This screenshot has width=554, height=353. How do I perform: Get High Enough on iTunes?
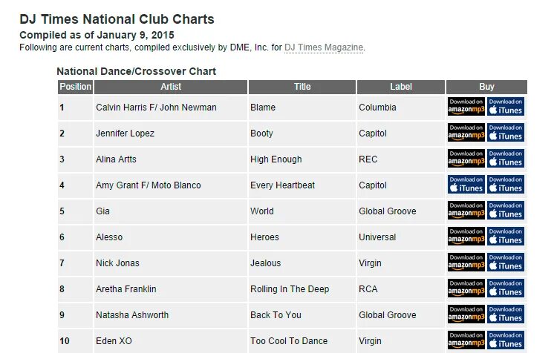506,159
